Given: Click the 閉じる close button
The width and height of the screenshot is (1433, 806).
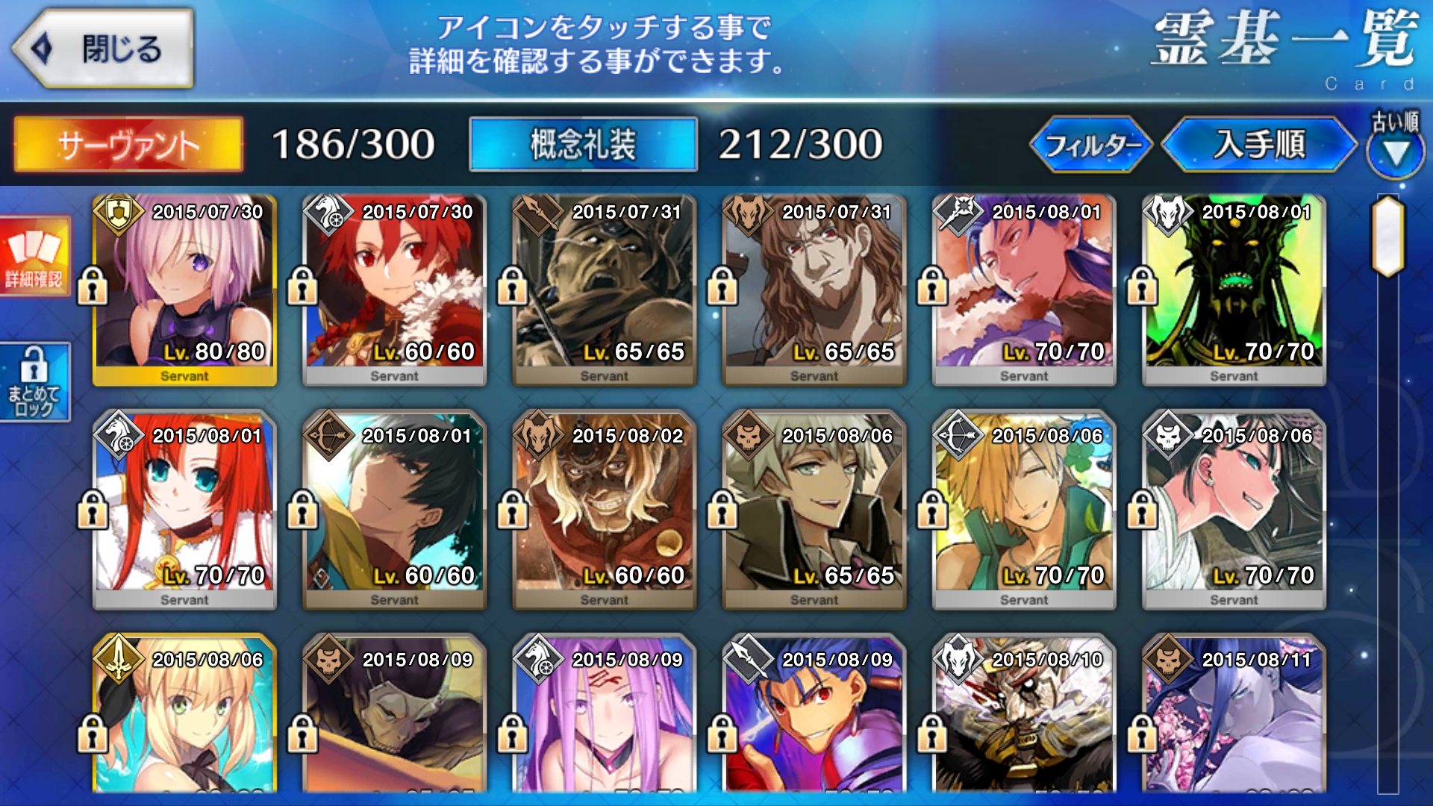Looking at the screenshot, I should pos(103,49).
